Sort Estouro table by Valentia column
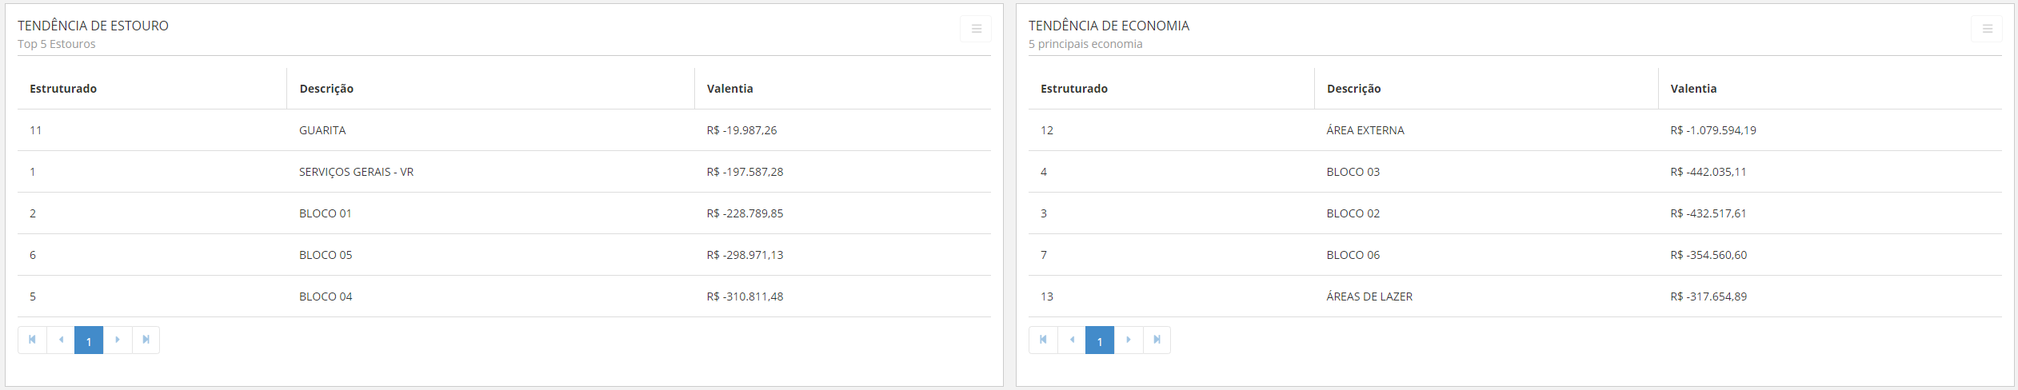The height and width of the screenshot is (390, 2018). click(x=729, y=89)
